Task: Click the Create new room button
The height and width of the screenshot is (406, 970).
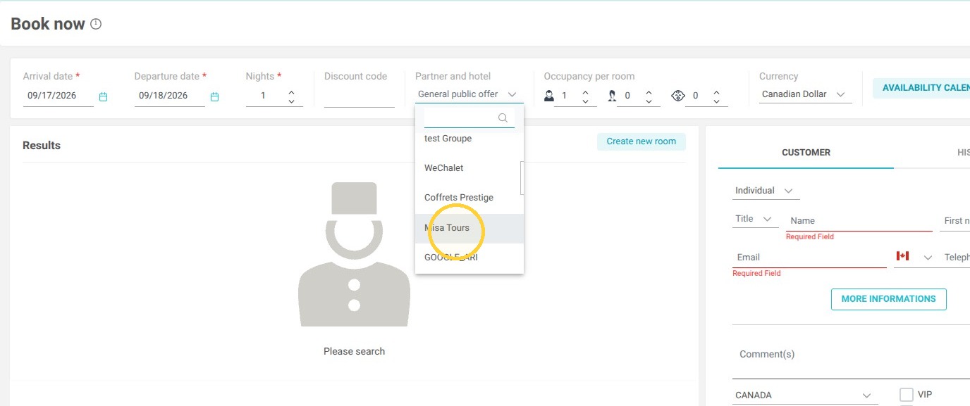Action: coord(641,141)
